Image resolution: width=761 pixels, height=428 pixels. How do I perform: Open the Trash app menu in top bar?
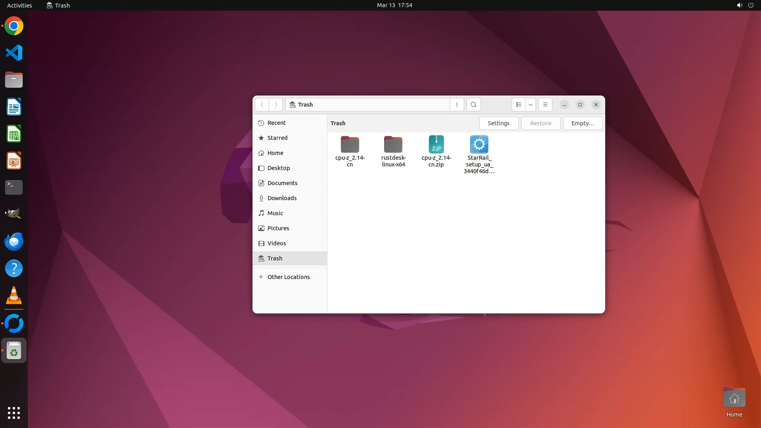[58, 5]
